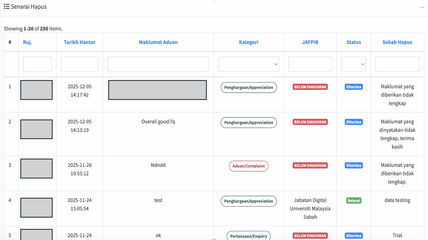Focus the Tarikh Hantar filter field
The height and width of the screenshot is (240, 428).
click(x=79, y=64)
